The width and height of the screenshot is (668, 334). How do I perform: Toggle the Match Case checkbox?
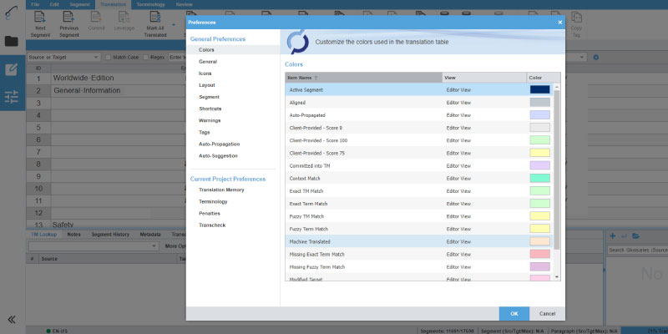[109, 57]
